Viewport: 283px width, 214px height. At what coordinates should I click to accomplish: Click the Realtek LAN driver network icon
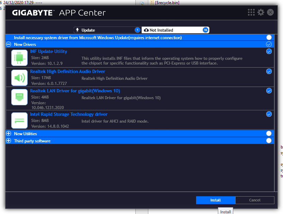pos(19,97)
